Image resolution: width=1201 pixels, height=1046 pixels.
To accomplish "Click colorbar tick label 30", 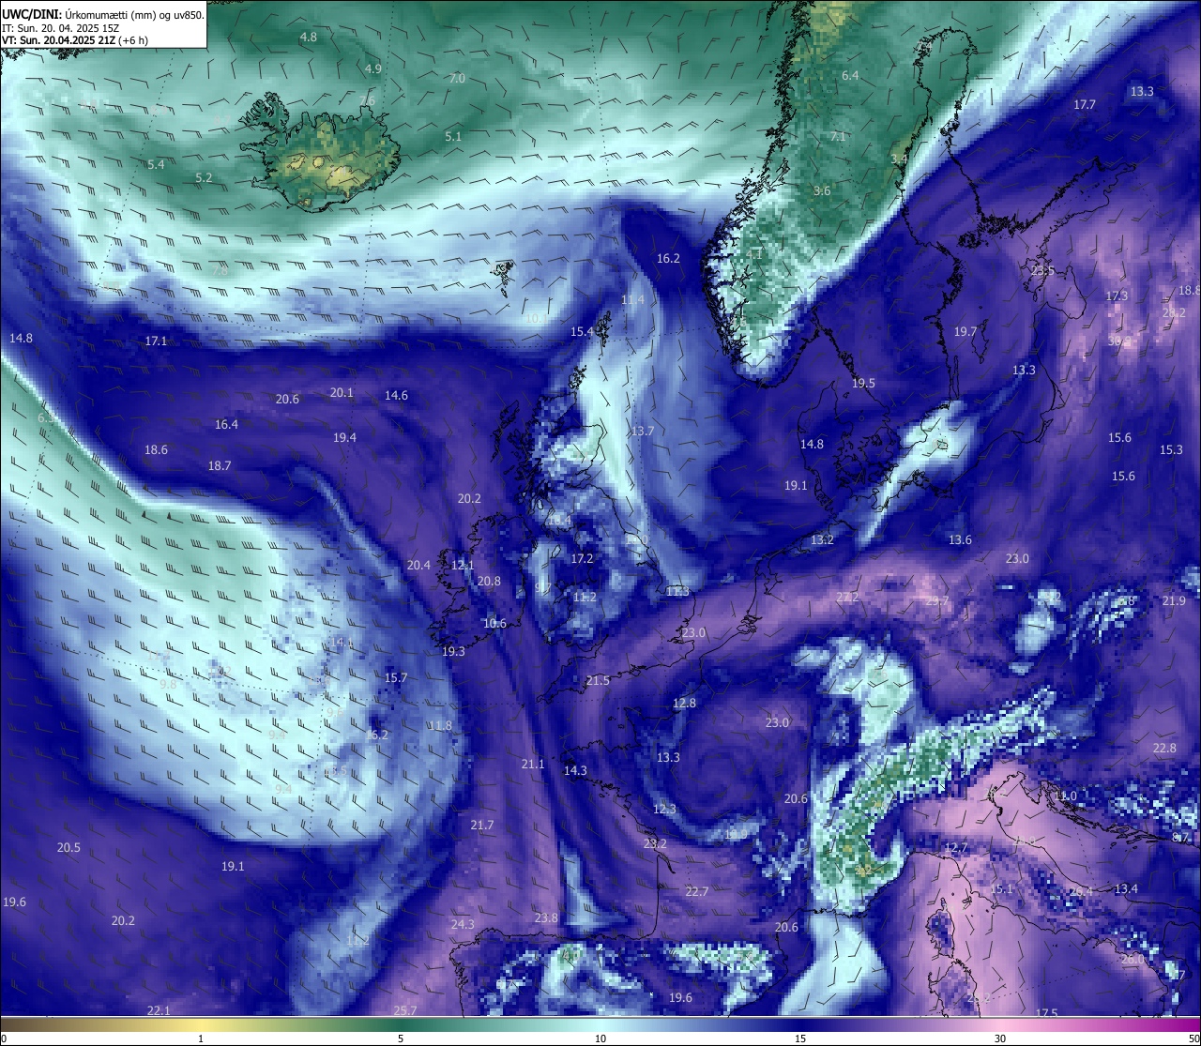I will (x=1000, y=1038).
